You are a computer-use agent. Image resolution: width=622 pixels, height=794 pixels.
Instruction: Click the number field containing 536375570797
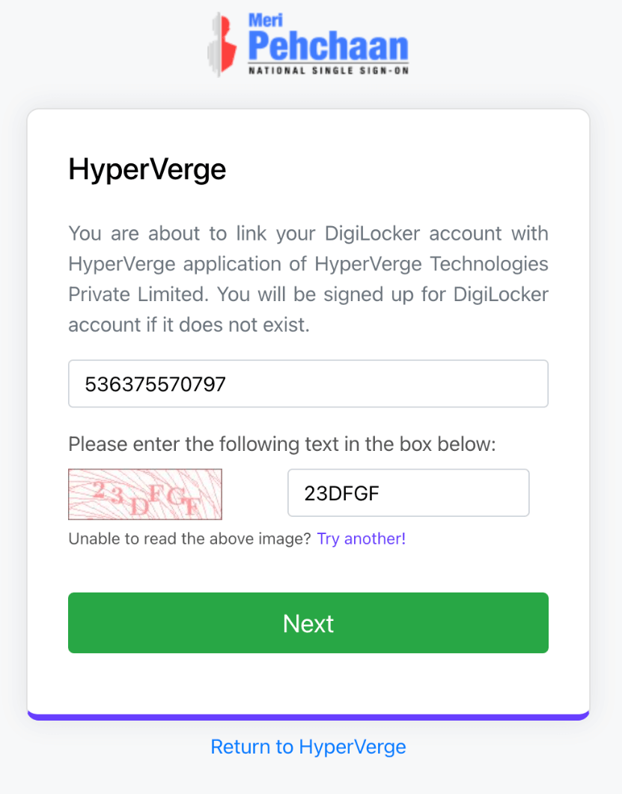[x=308, y=384]
